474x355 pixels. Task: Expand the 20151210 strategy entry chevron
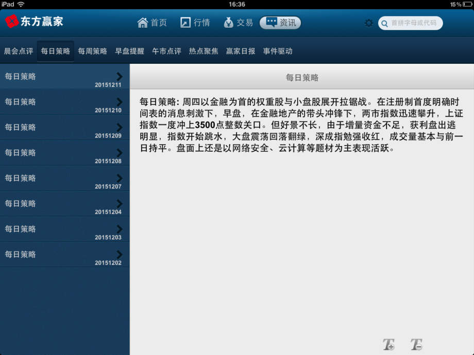118,102
